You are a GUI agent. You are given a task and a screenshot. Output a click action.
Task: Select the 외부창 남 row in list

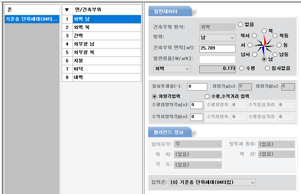click(x=107, y=44)
